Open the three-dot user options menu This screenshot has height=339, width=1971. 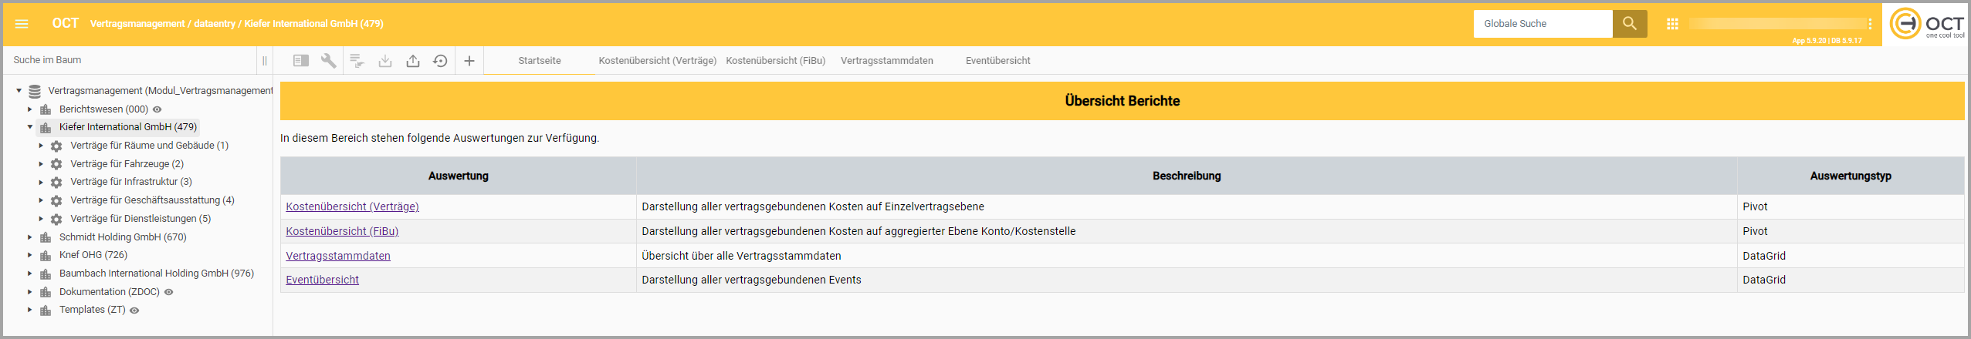pyautogui.click(x=1870, y=24)
